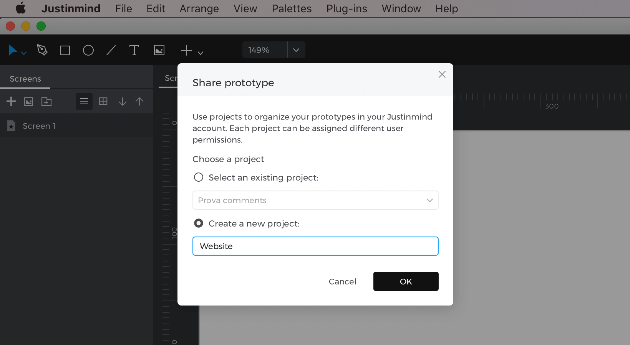This screenshot has width=630, height=345.
Task: Open the Edit menu
Action: click(x=156, y=8)
